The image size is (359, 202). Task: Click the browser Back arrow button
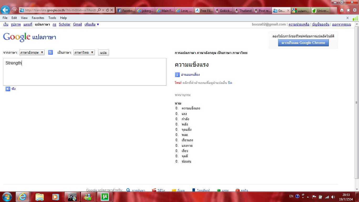[5, 10]
